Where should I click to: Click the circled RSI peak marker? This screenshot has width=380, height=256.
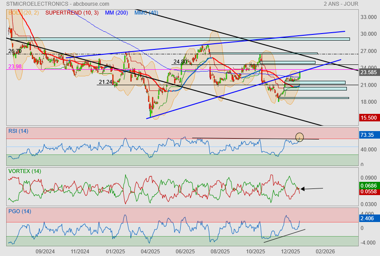click(300, 137)
